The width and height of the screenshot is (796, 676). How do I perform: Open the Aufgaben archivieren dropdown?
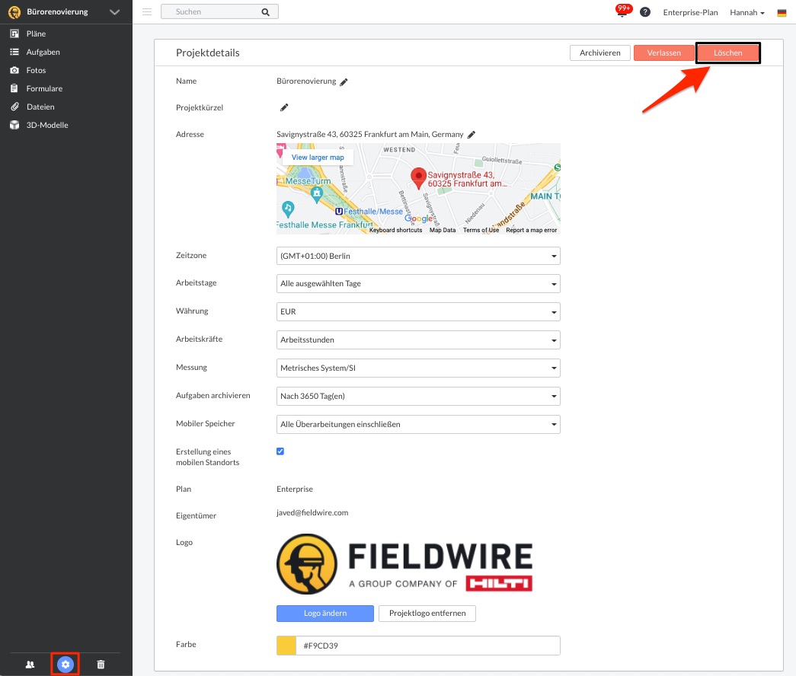point(418,397)
